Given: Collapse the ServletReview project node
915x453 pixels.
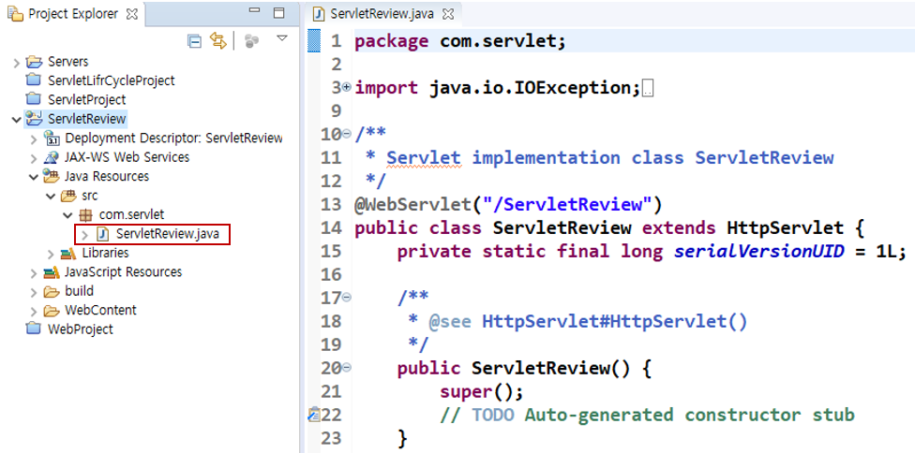Looking at the screenshot, I should tap(16, 120).
